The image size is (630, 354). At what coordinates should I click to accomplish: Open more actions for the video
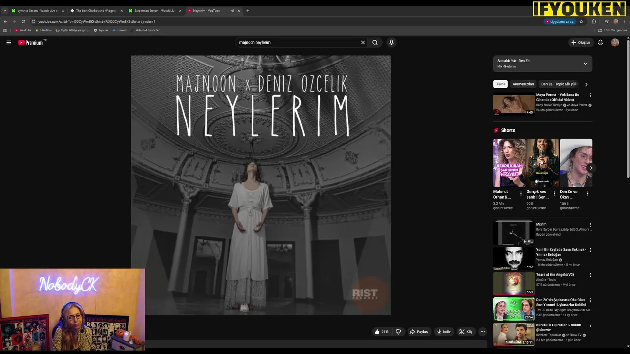tap(483, 332)
